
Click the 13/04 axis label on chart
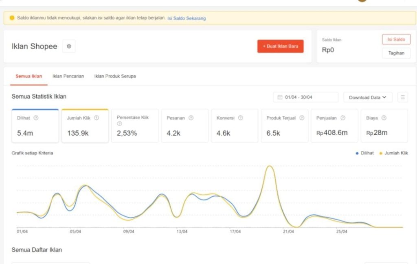tap(182, 231)
